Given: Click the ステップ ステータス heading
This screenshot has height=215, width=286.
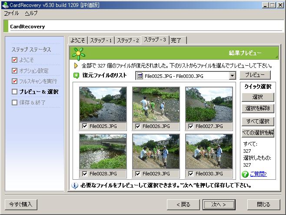Looking at the screenshot, I should point(31,50).
